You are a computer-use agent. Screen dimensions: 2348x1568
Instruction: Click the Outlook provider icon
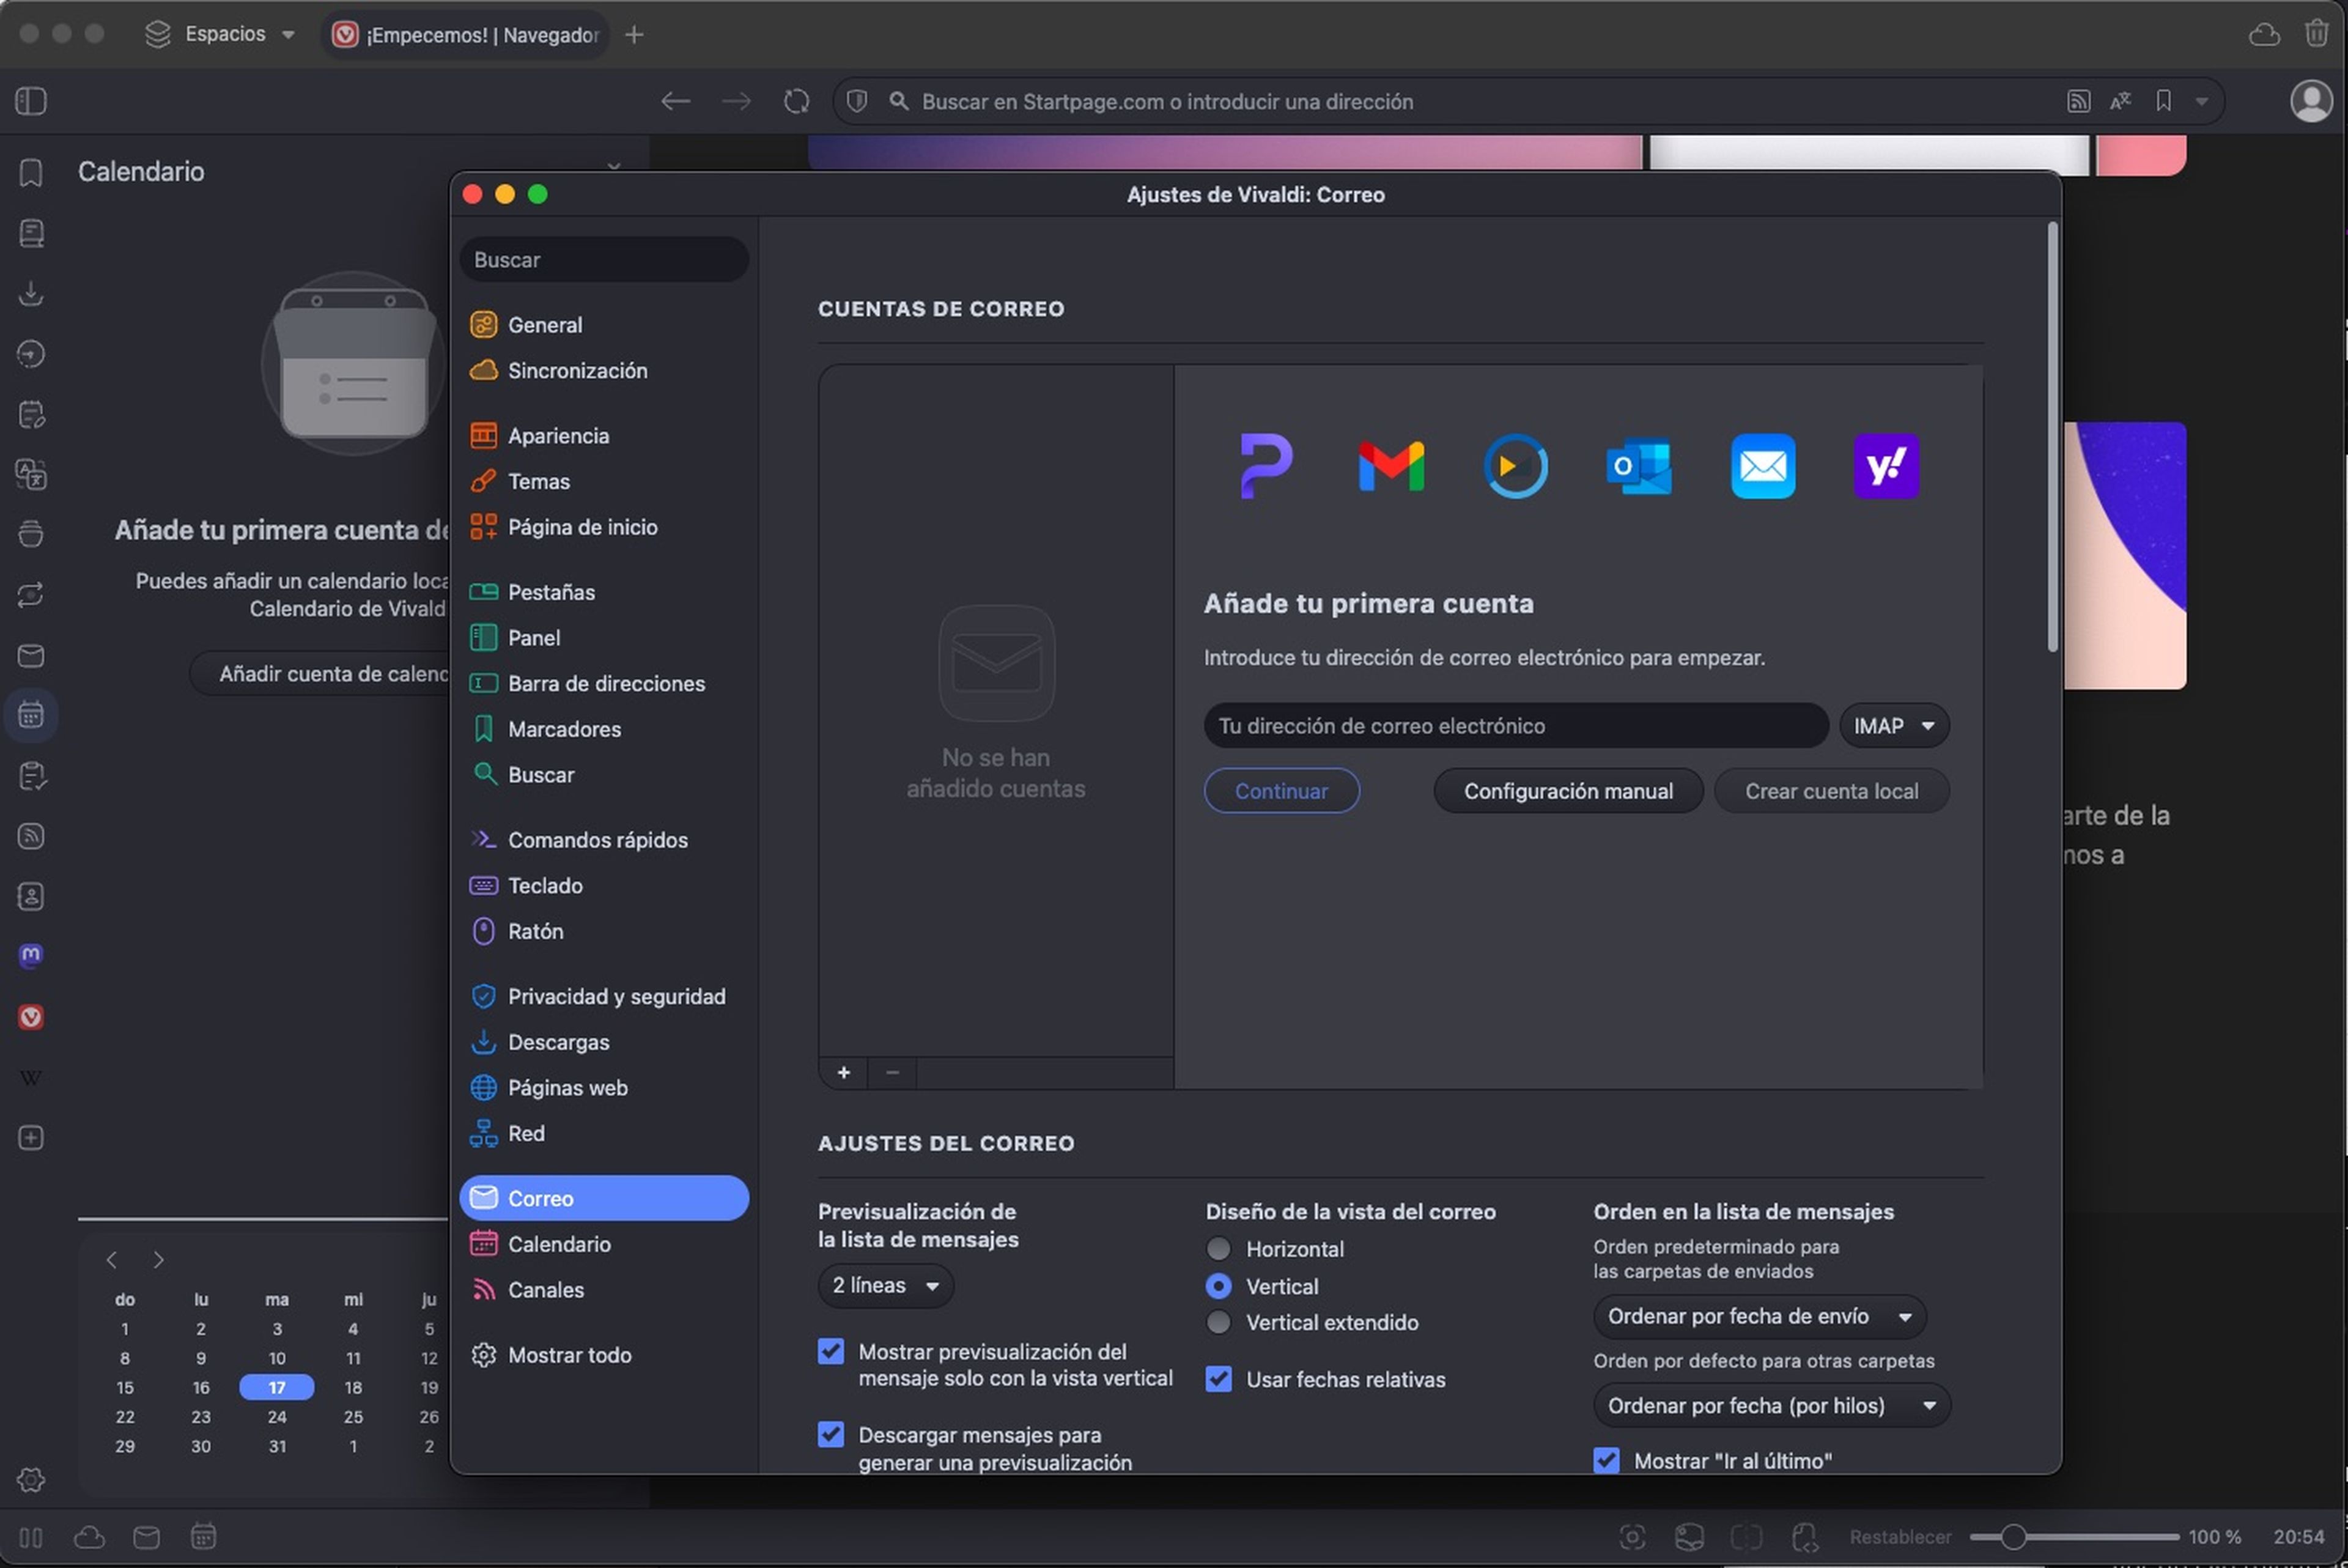click(1638, 466)
